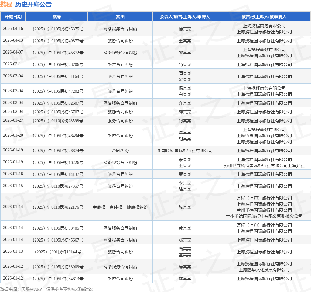The height and width of the screenshot is (292, 311).
Task: Click the date 2026-01-15
Action: pyautogui.click(x=13, y=186)
